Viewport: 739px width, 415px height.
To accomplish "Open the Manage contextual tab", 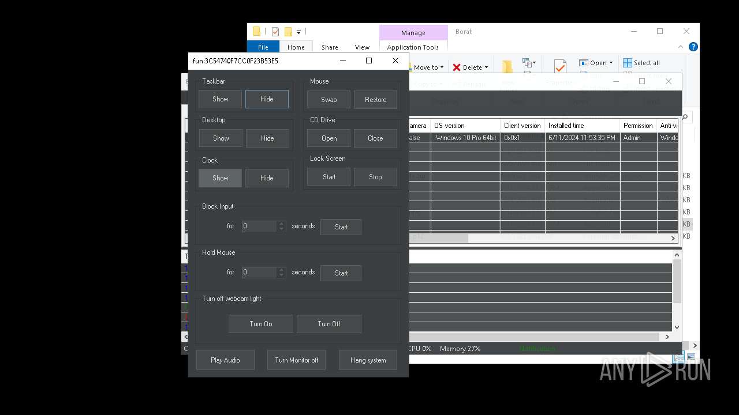I will pyautogui.click(x=413, y=33).
